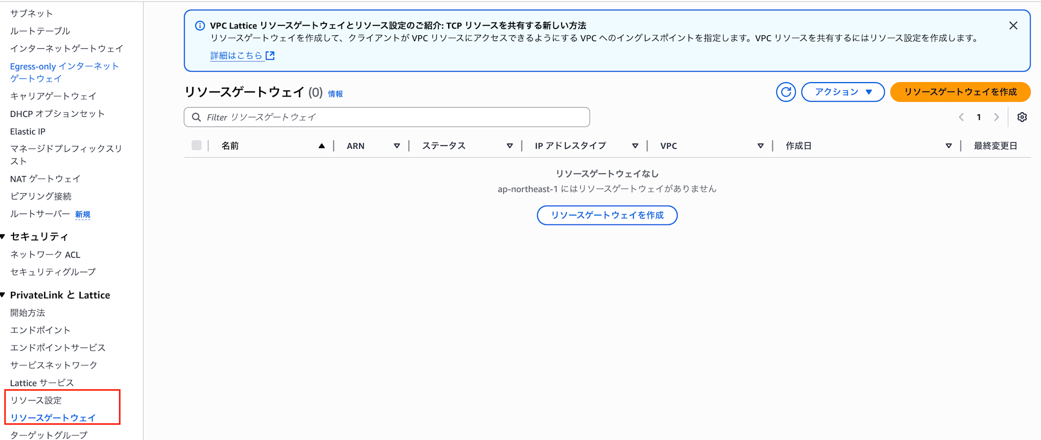This screenshot has width=1041, height=440.
Task: Open マネージドプレフィックスリスト in sidebar
Action: pyautogui.click(x=66, y=155)
